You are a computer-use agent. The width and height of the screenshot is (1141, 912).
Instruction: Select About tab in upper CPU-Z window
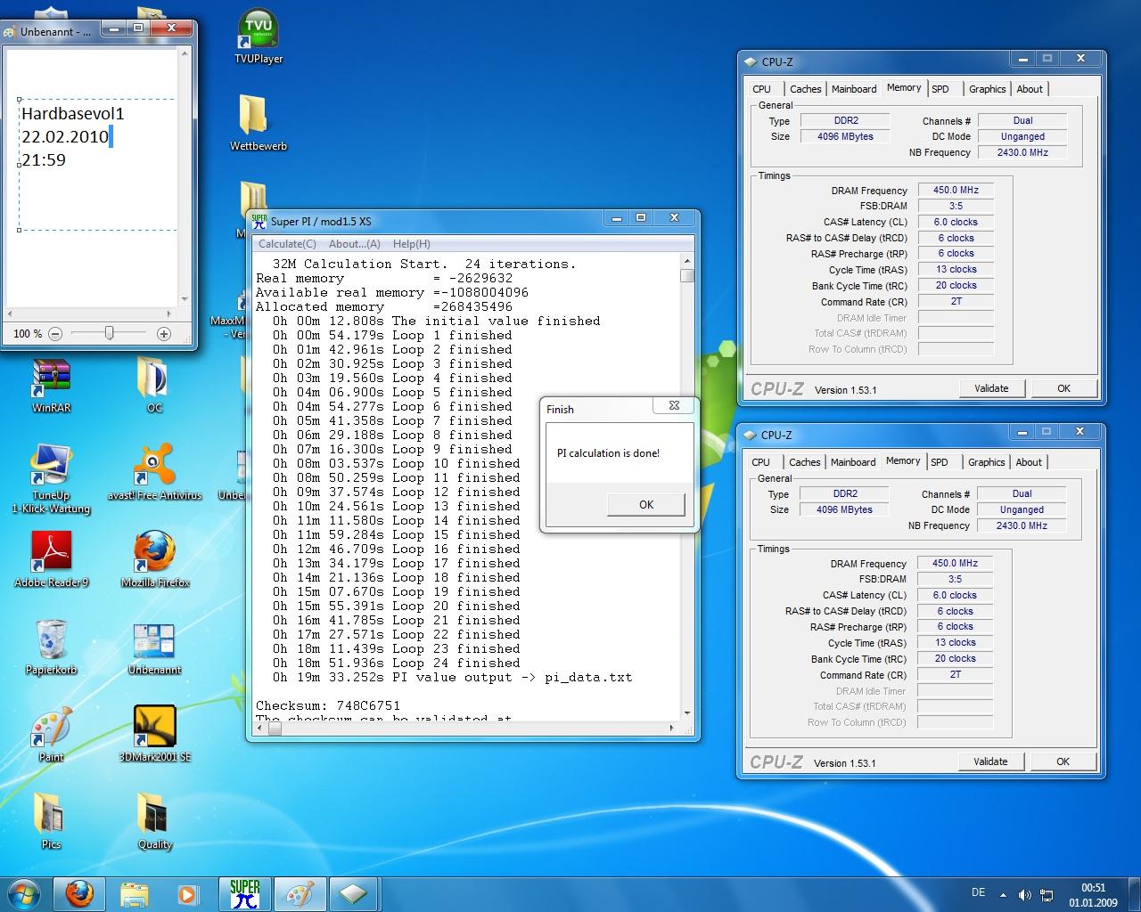pyautogui.click(x=1030, y=89)
